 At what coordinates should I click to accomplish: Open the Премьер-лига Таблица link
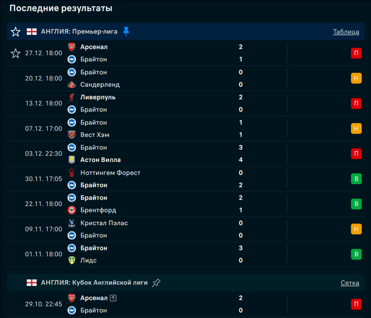click(x=346, y=32)
